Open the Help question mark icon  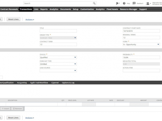point(124,3)
